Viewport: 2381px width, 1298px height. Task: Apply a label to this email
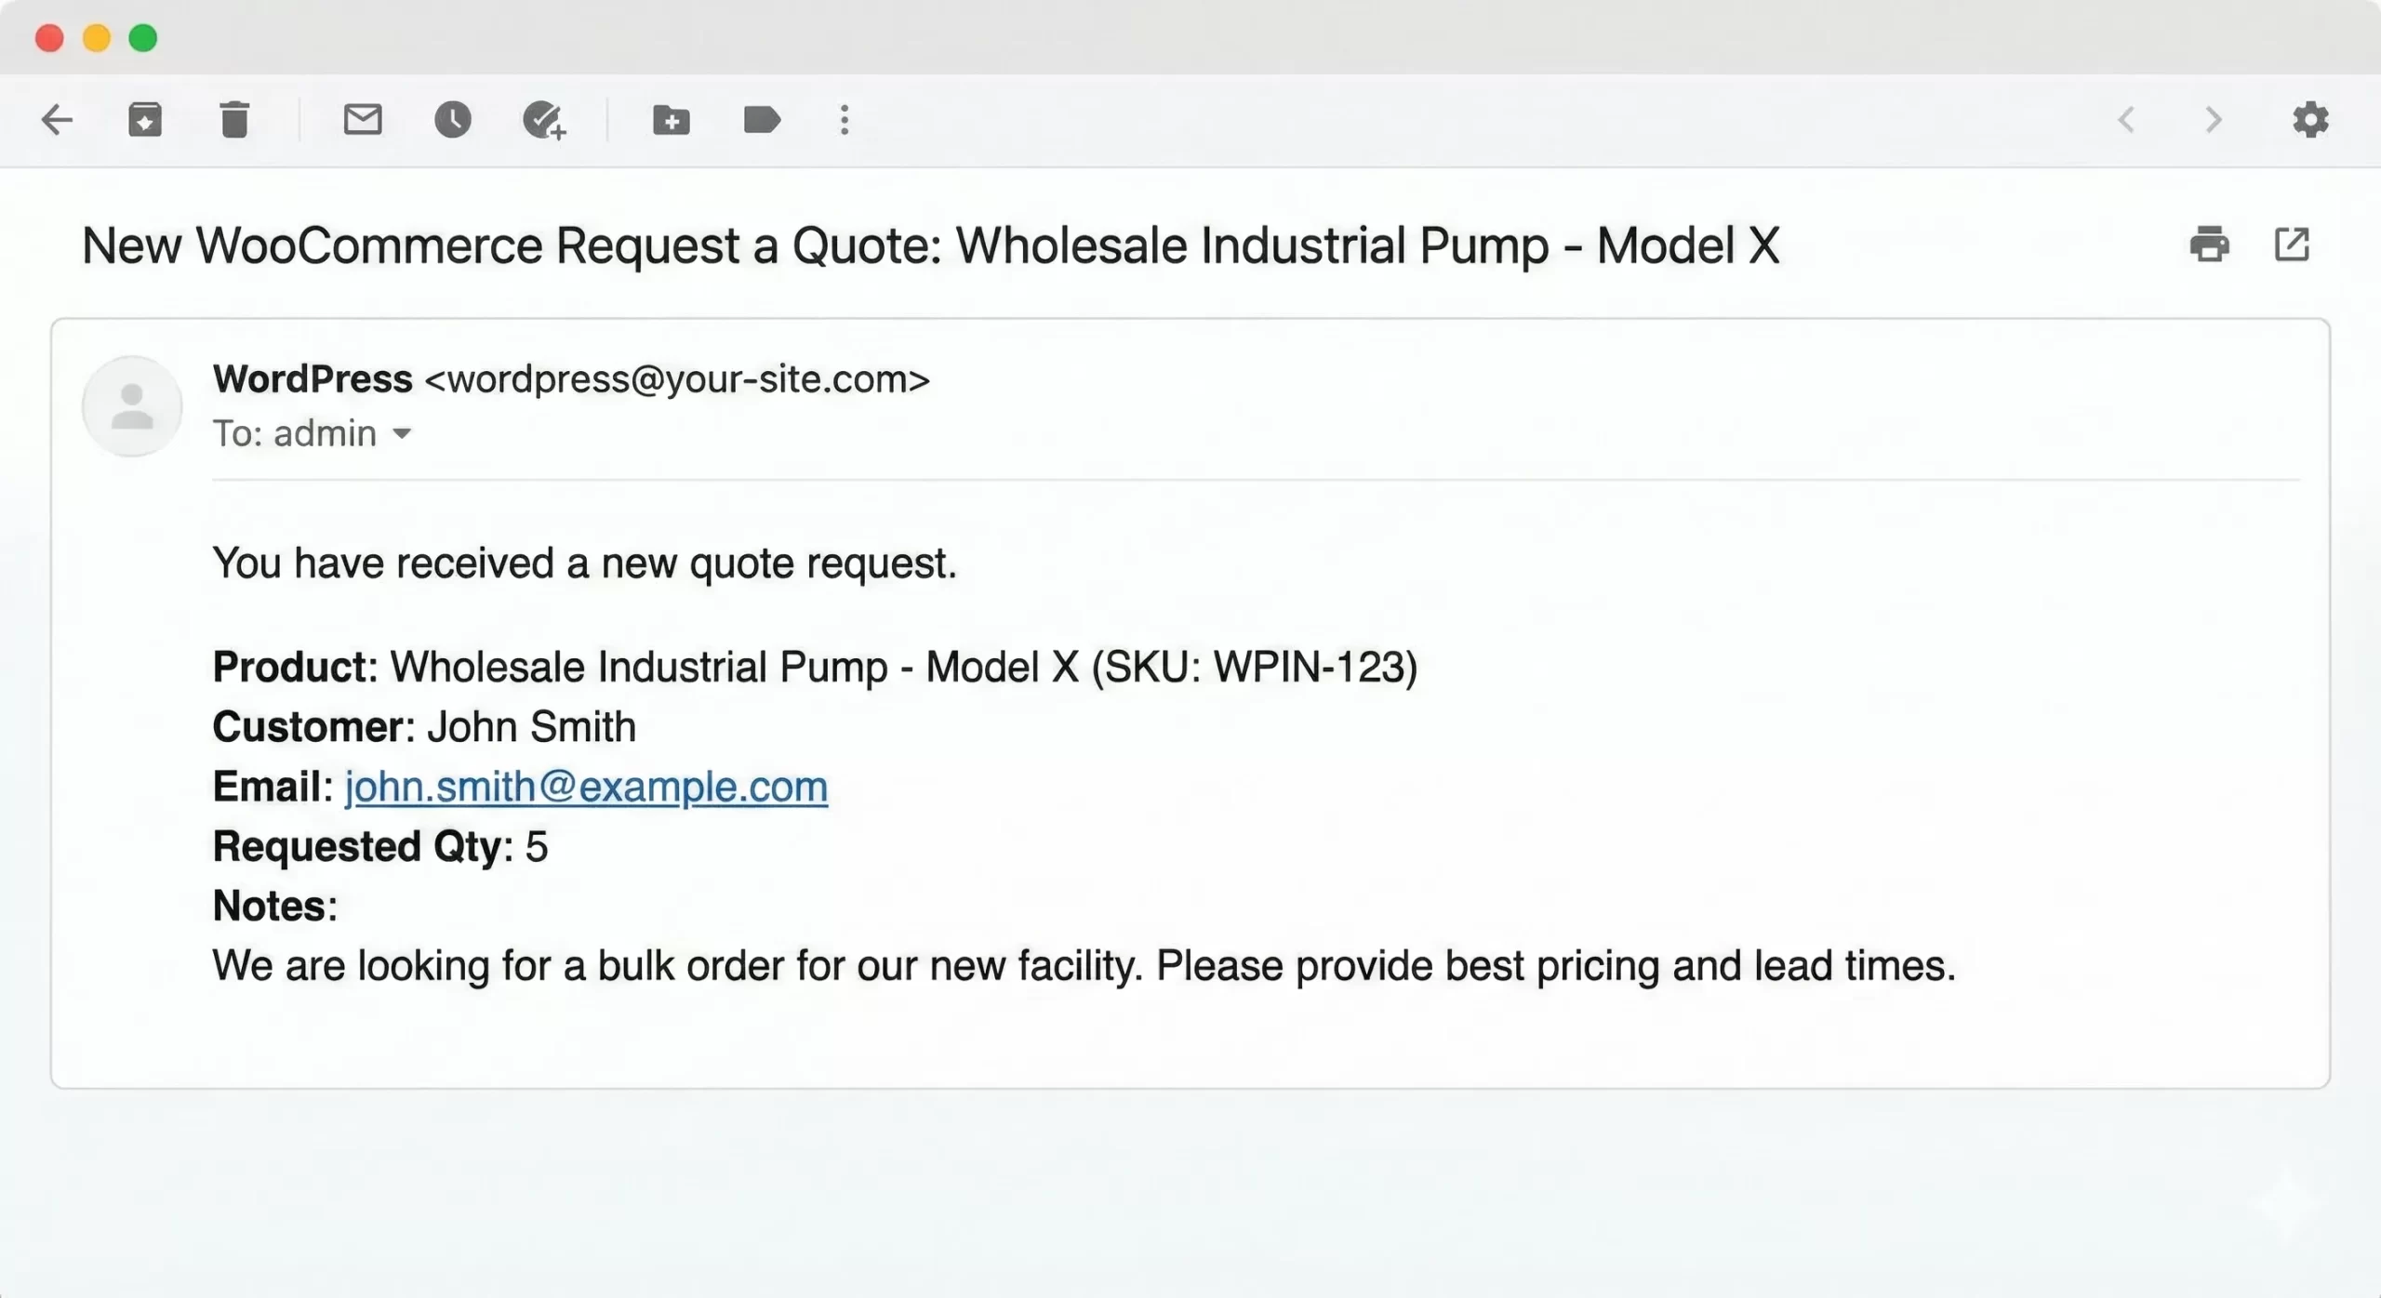[762, 120]
